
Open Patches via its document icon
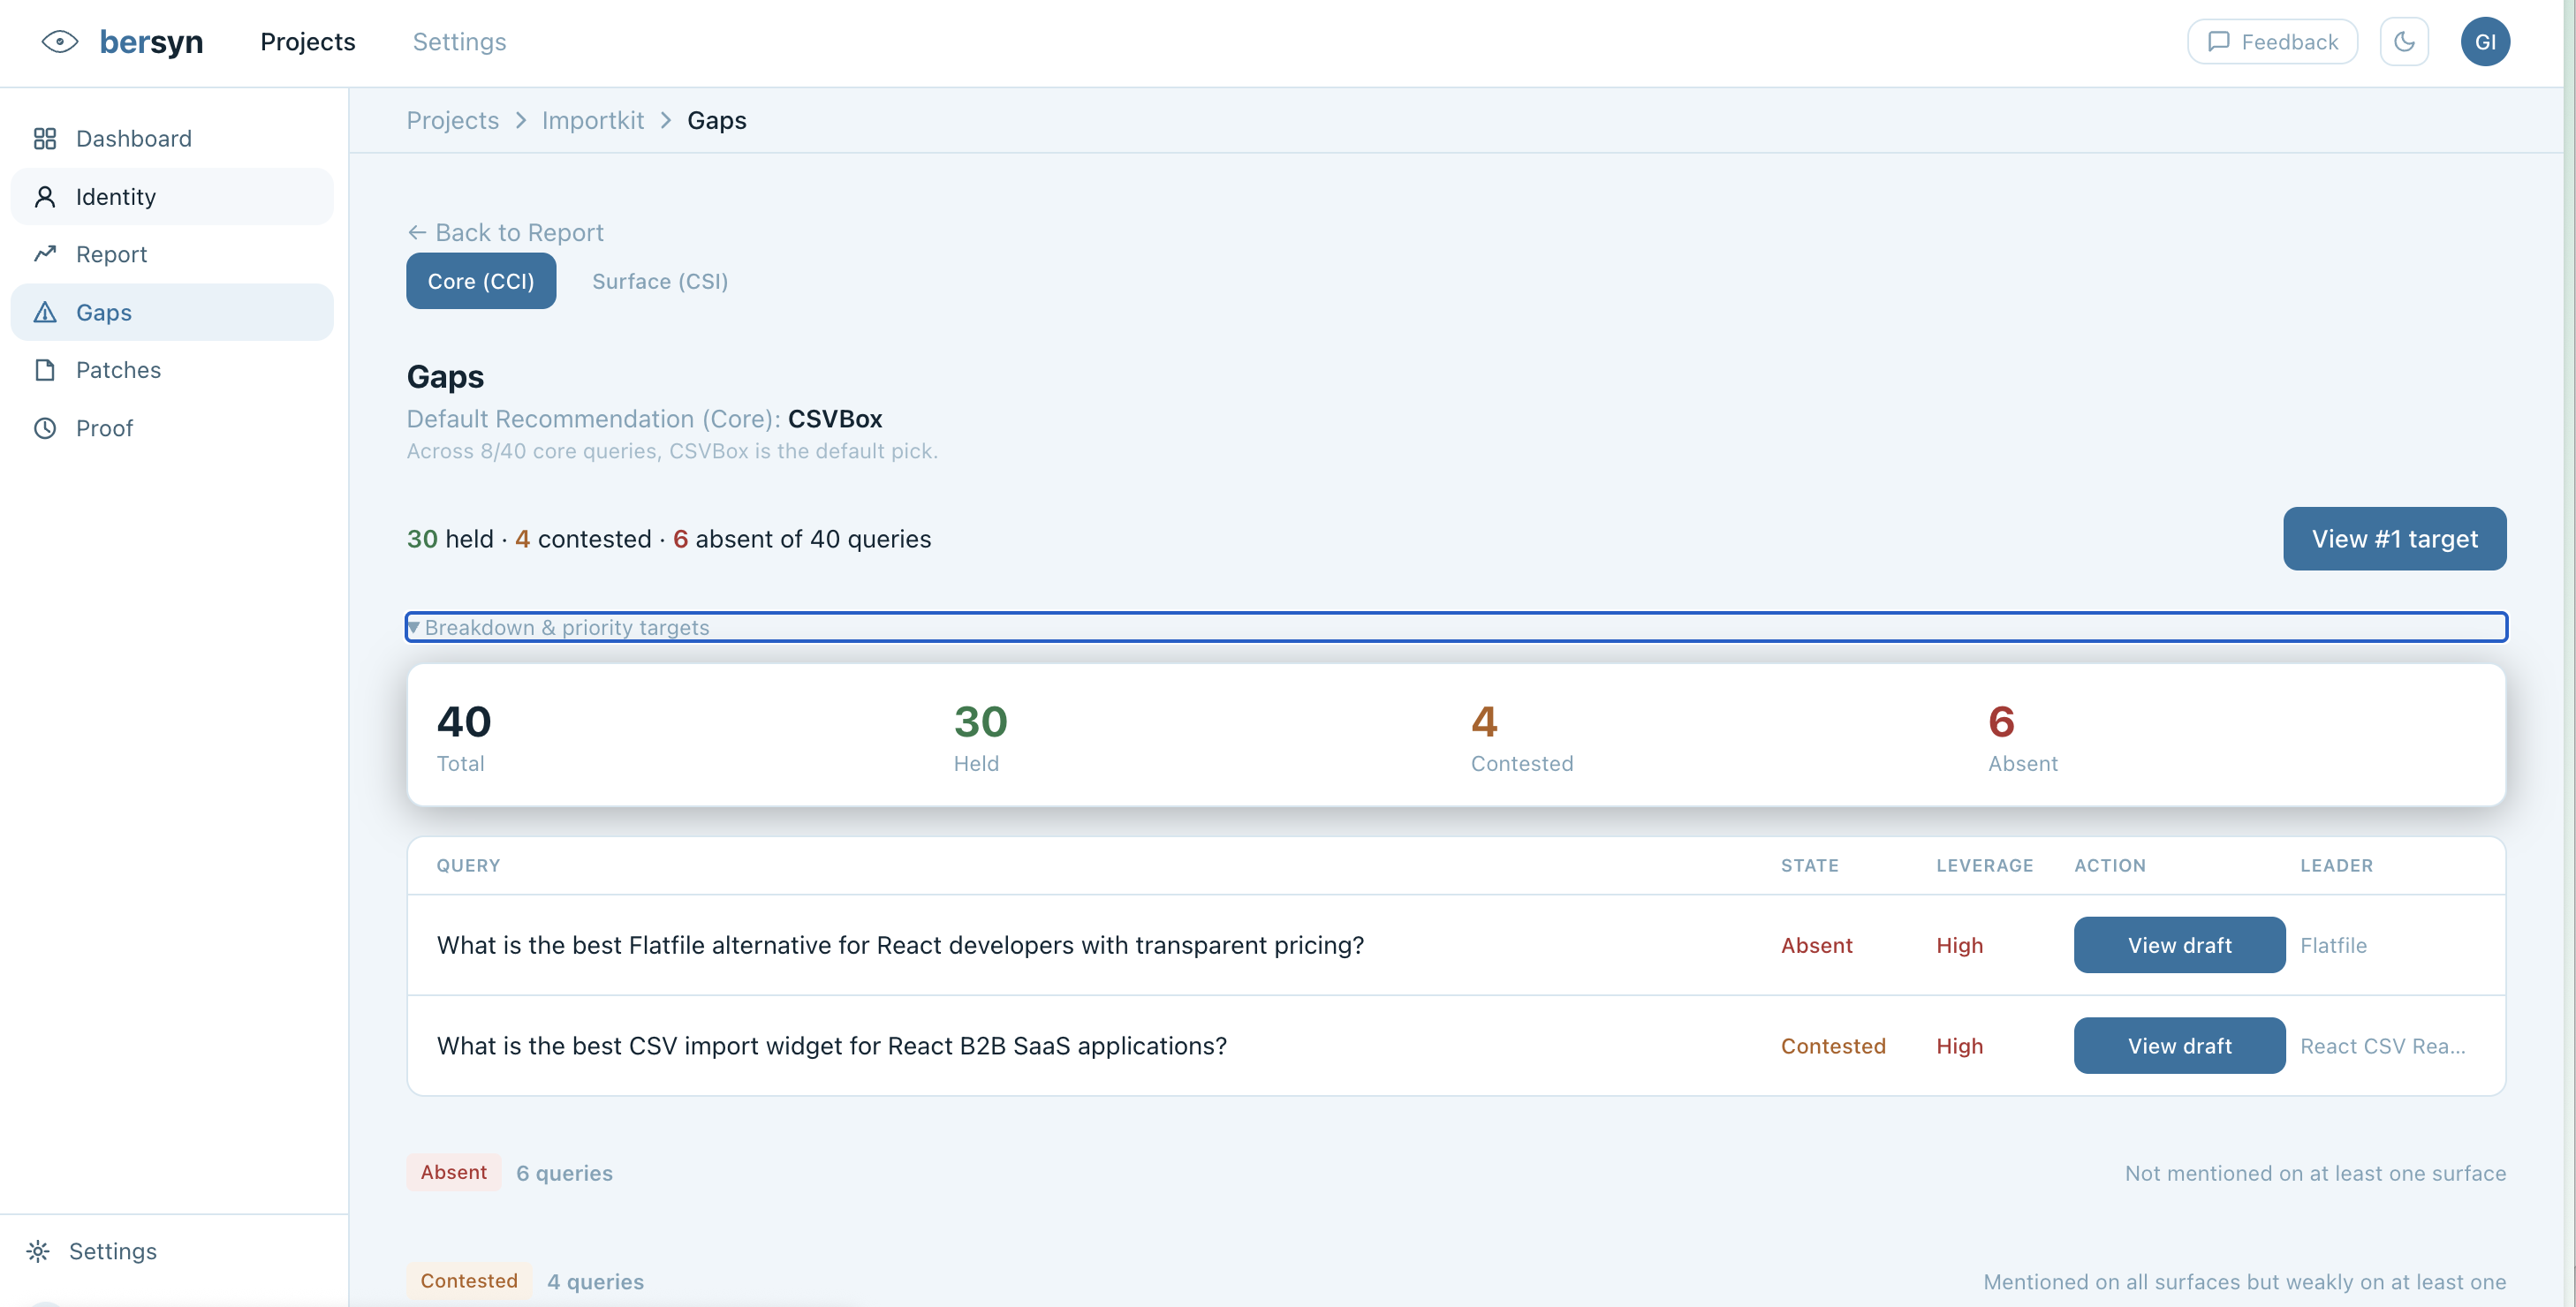[x=45, y=370]
